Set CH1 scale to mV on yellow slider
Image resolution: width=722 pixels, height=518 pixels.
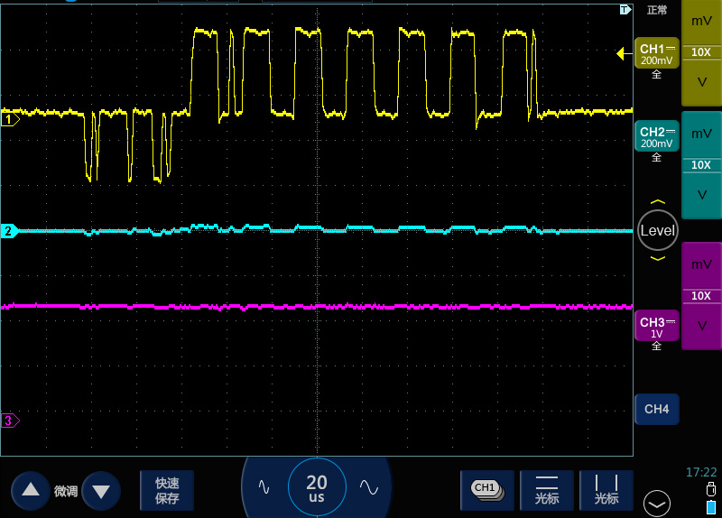701,21
